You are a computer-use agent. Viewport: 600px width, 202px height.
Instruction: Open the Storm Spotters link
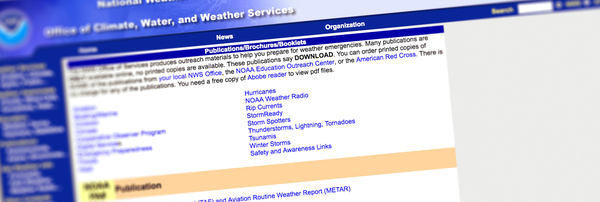click(x=269, y=122)
